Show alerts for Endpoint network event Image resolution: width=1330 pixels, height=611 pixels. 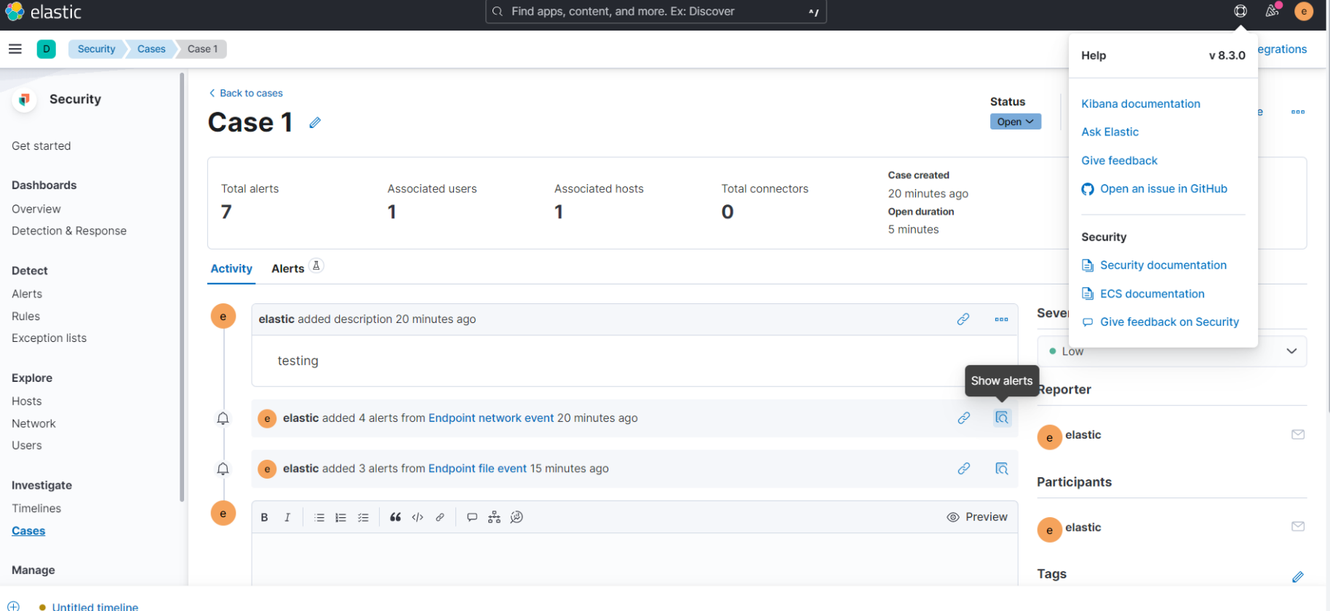(x=1002, y=418)
